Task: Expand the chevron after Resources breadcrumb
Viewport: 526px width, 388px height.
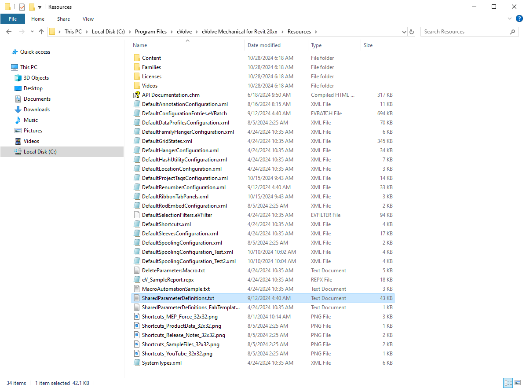Action: pyautogui.click(x=316, y=32)
